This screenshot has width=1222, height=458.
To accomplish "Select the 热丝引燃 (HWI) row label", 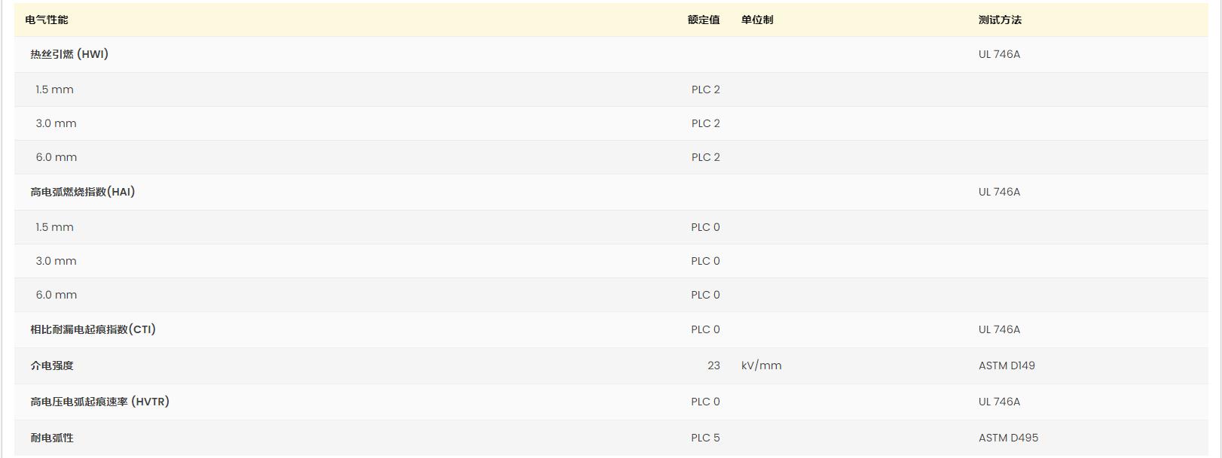I will click(x=69, y=54).
